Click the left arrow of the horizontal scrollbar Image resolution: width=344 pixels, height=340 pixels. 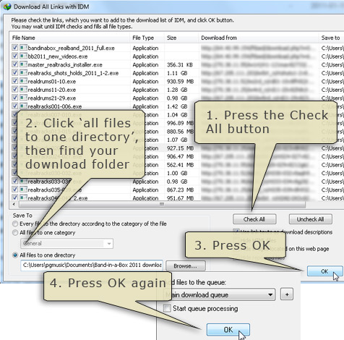click(x=14, y=205)
